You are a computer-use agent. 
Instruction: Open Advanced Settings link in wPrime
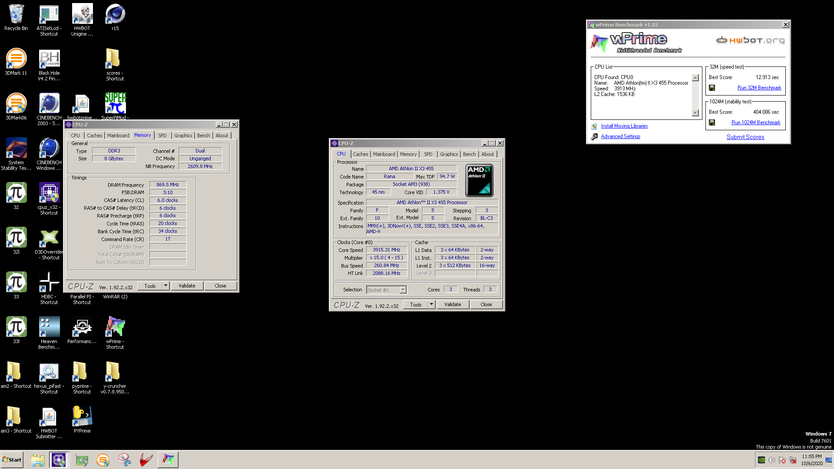(x=620, y=136)
